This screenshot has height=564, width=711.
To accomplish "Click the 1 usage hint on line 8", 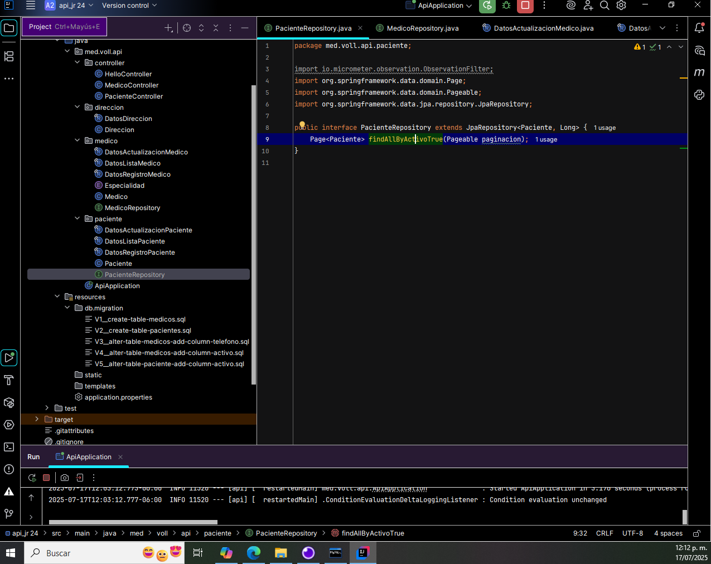I will click(x=604, y=128).
